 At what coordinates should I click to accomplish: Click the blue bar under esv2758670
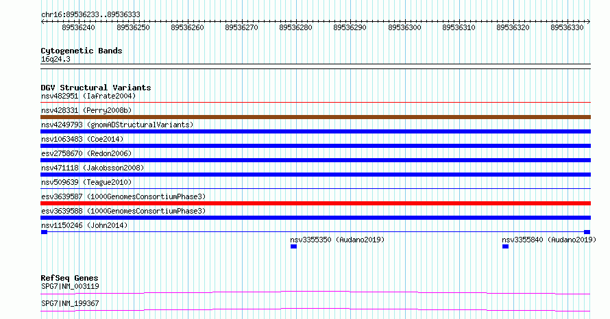click(315, 160)
